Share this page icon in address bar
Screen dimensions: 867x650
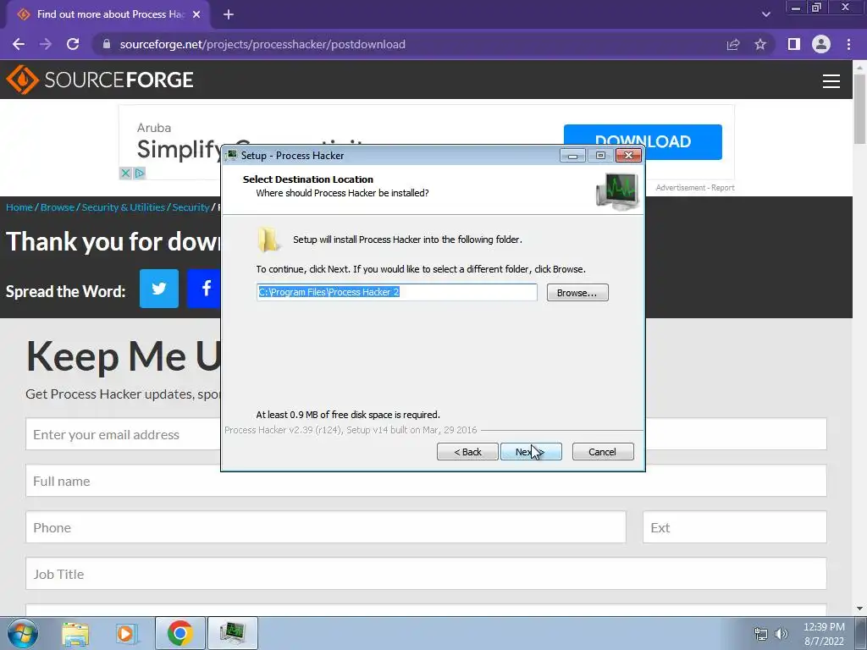(x=733, y=44)
